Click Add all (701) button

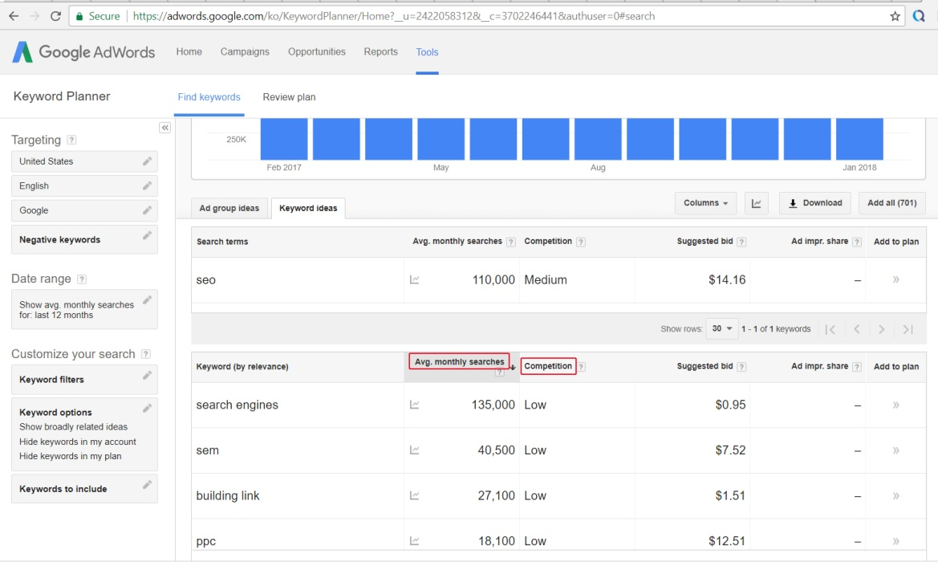tap(892, 203)
